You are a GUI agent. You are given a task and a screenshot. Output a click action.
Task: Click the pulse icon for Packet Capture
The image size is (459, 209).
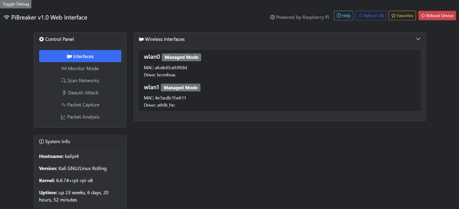(64, 105)
